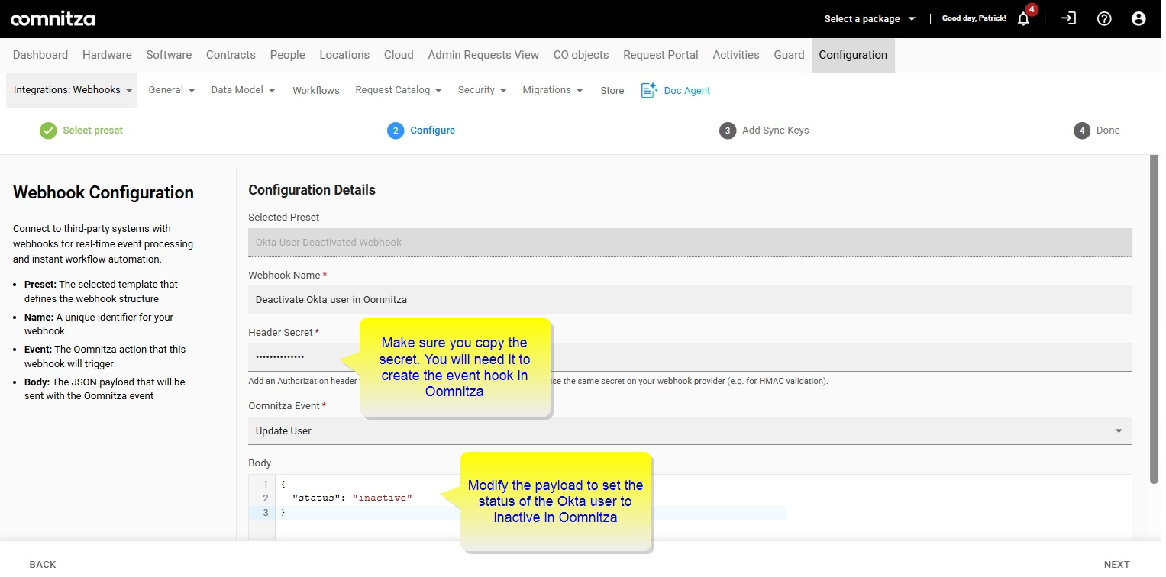Open the Hardware tab
The height and width of the screenshot is (577, 1166).
click(x=107, y=55)
